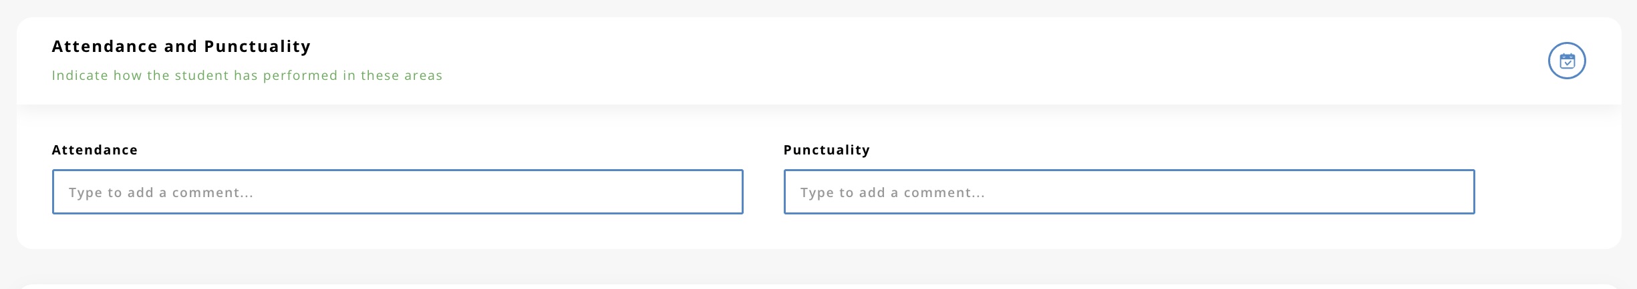
Task: Click the Punctuality field label
Action: 827,150
